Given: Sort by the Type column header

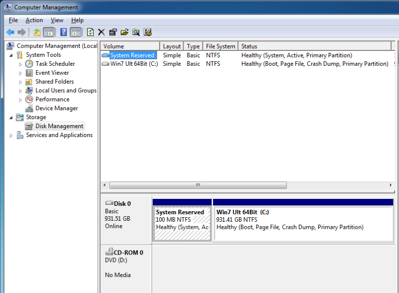Looking at the screenshot, I should pos(193,46).
